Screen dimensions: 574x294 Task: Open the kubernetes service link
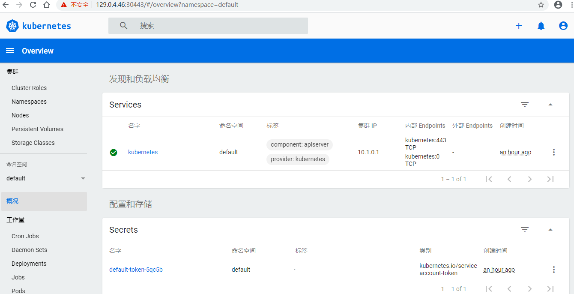pos(143,152)
